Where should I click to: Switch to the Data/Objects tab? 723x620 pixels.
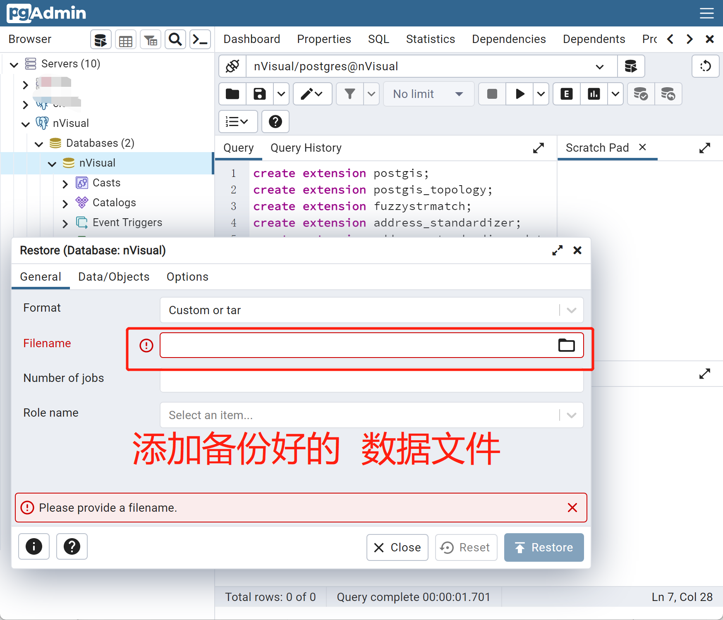[114, 277]
